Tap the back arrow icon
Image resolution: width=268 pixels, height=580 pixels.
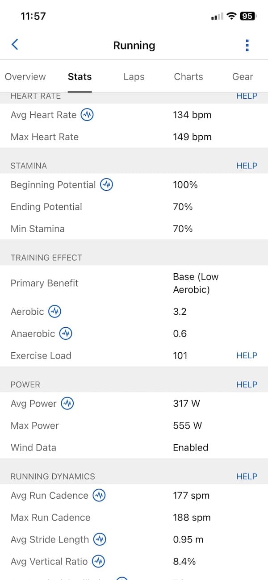[x=15, y=44]
